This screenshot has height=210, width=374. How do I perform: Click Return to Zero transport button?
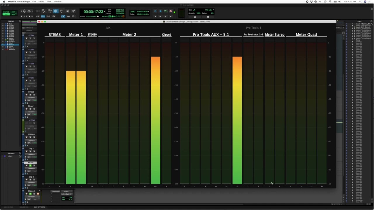(x=155, y=16)
